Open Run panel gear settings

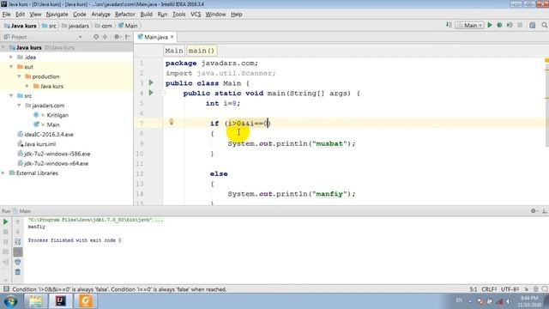(x=534, y=211)
